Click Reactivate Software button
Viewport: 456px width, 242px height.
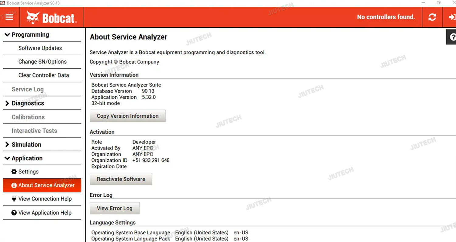tap(121, 179)
